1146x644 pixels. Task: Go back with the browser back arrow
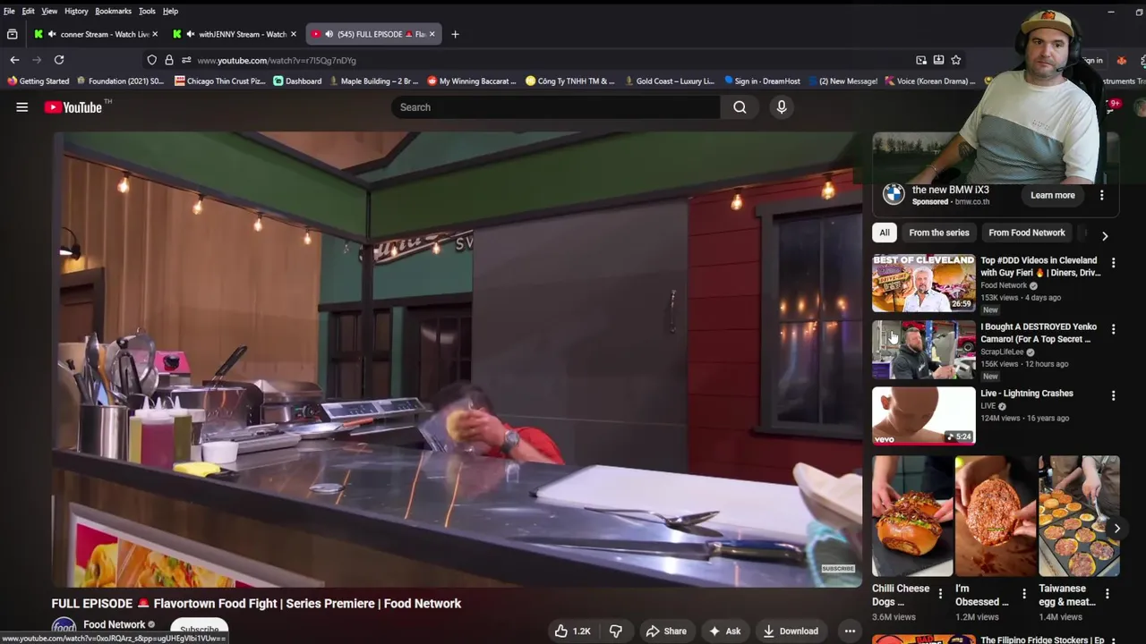pos(14,60)
